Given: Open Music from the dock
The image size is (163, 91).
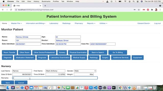Looking at the screenshot, I should tap(86, 88).
